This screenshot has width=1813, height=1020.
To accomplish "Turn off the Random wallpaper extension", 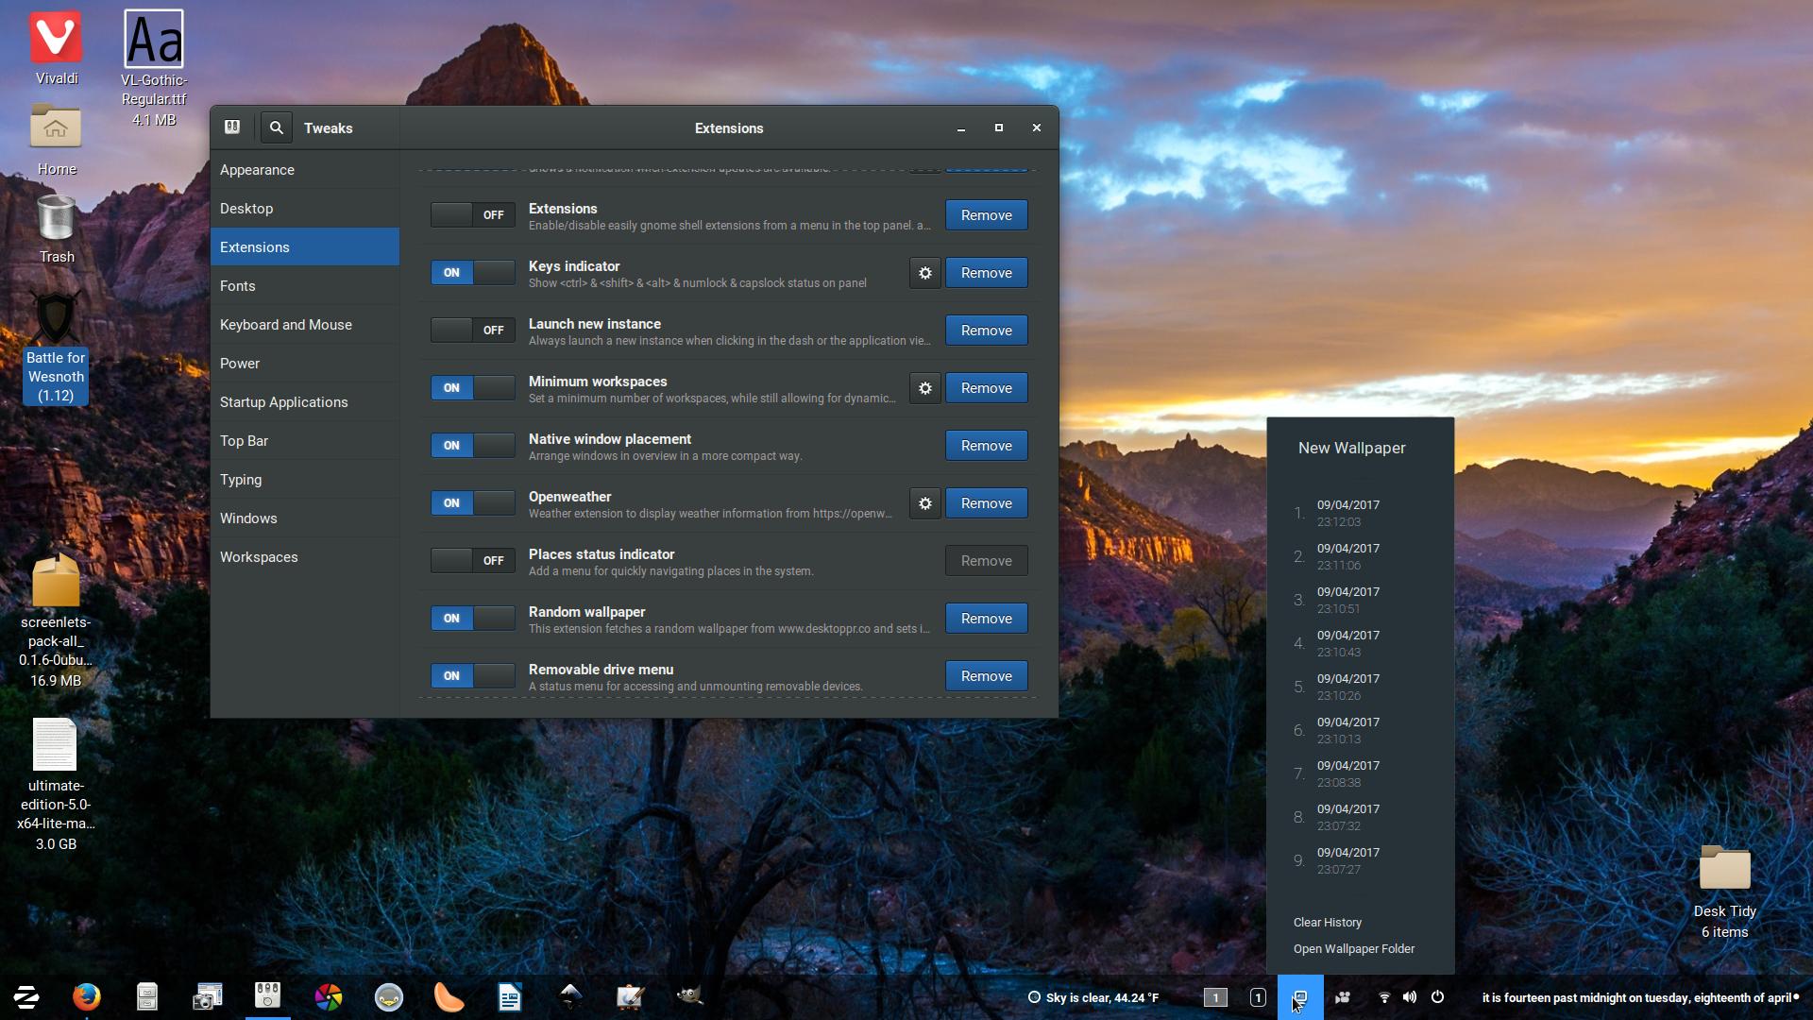I will 472,619.
